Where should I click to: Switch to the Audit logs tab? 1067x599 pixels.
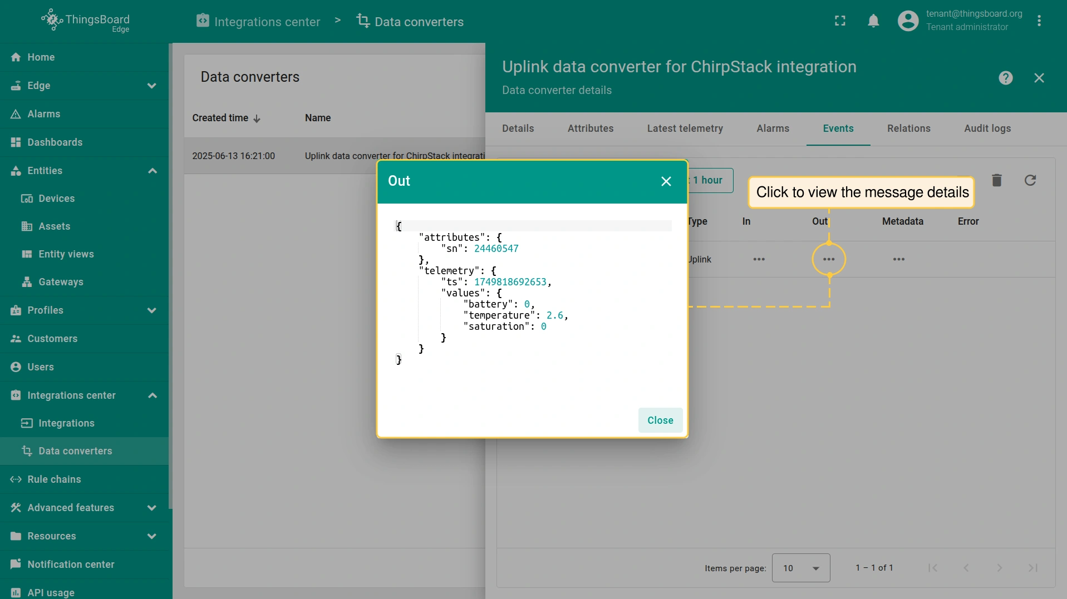(x=987, y=128)
